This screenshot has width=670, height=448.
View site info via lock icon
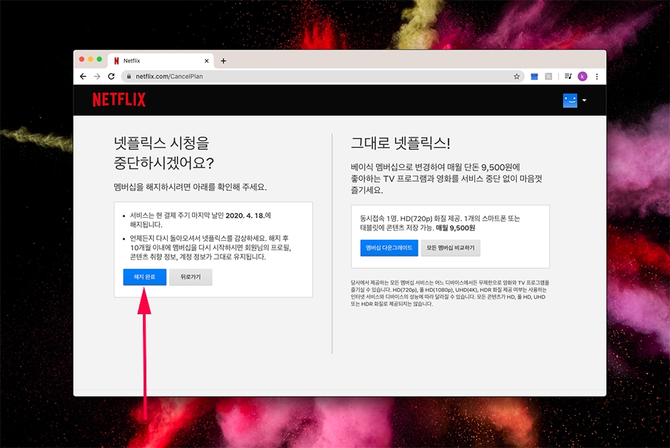tap(128, 76)
